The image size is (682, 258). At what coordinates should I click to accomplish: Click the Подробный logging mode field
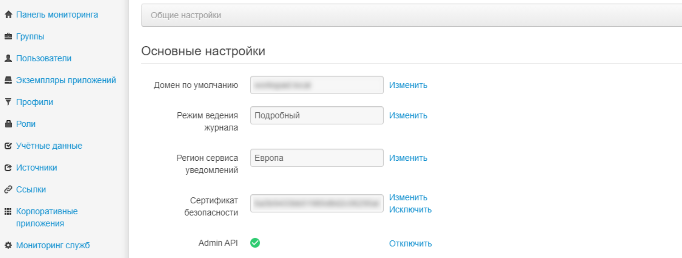coord(316,116)
